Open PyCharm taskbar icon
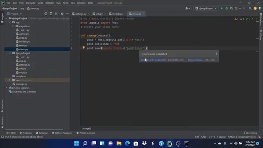This screenshot has height=148, width=263. 170,143
